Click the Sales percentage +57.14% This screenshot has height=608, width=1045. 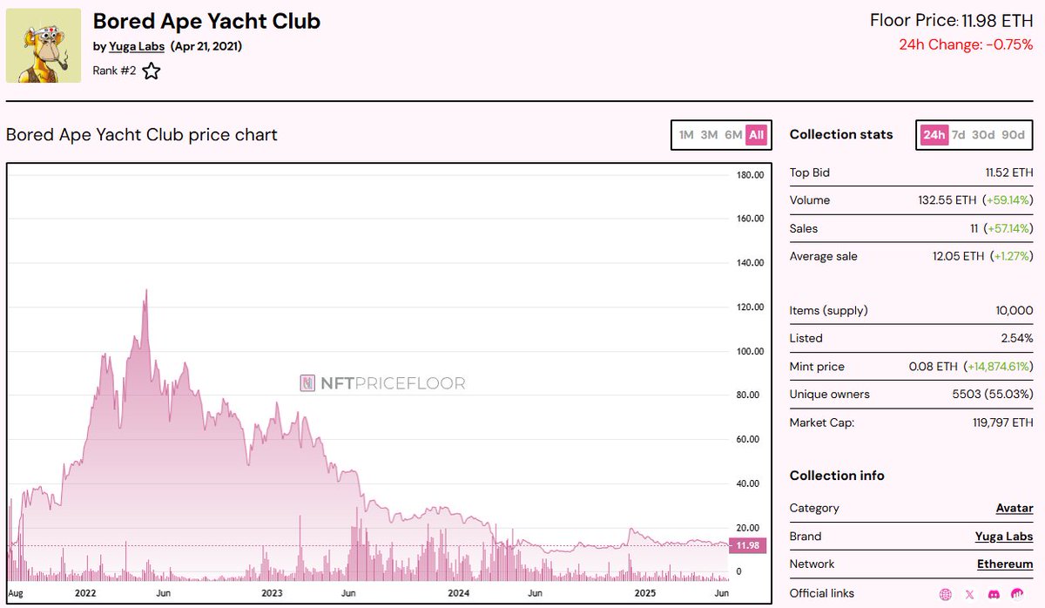coord(1009,228)
